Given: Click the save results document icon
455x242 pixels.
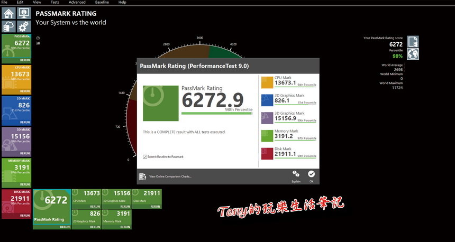Looking at the screenshot, I should pyautogui.click(x=413, y=42).
